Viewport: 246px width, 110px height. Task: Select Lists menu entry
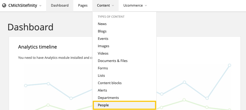[101, 75]
